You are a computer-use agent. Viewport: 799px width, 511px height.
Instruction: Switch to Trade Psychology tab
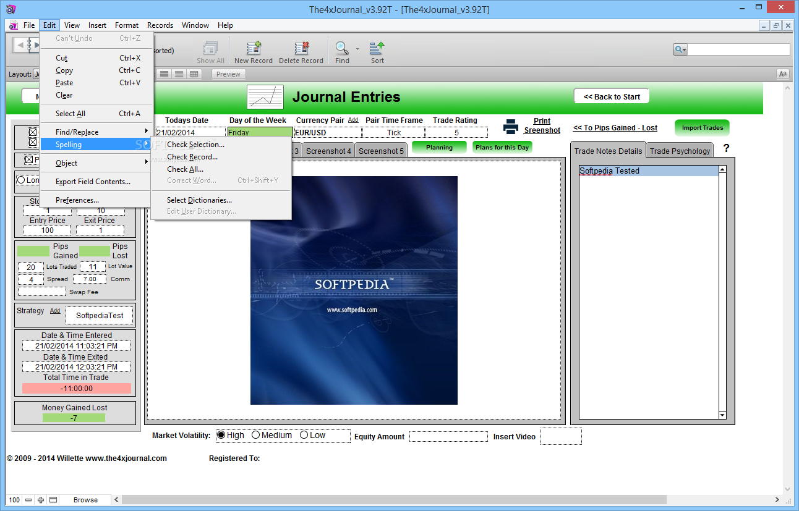click(x=680, y=151)
